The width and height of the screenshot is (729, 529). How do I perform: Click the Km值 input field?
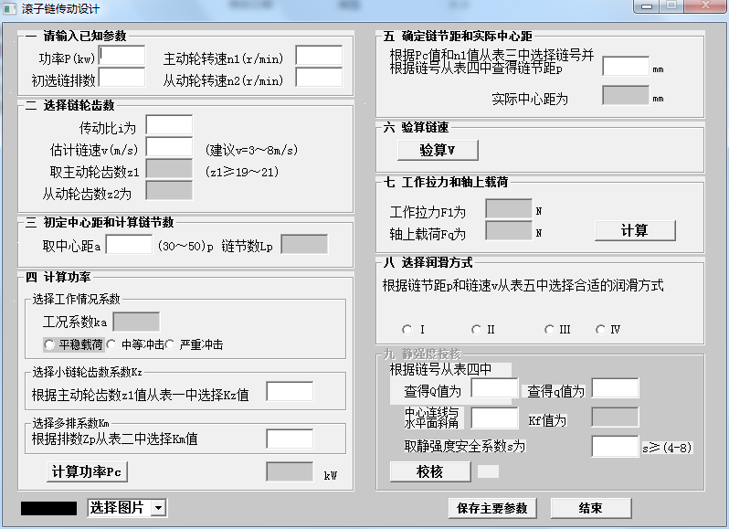point(290,439)
